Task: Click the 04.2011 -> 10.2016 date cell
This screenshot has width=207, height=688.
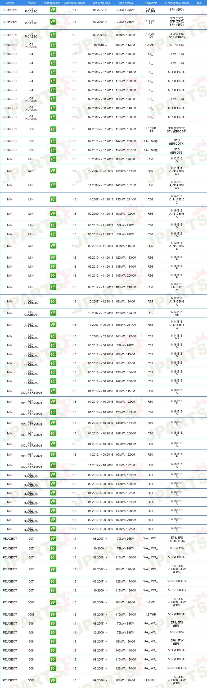Action: tap(101, 444)
